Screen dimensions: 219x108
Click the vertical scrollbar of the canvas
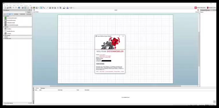[199, 49]
